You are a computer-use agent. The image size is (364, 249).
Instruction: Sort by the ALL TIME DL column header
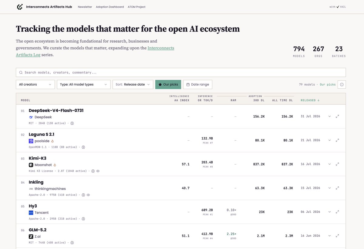click(x=283, y=100)
